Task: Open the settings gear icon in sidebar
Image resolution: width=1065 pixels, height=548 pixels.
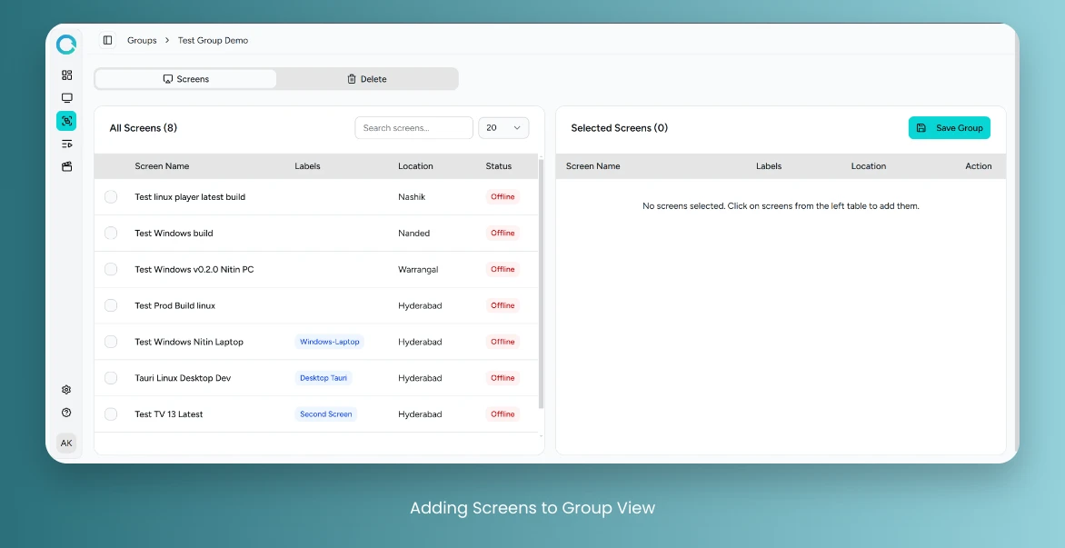Action: tap(66, 390)
